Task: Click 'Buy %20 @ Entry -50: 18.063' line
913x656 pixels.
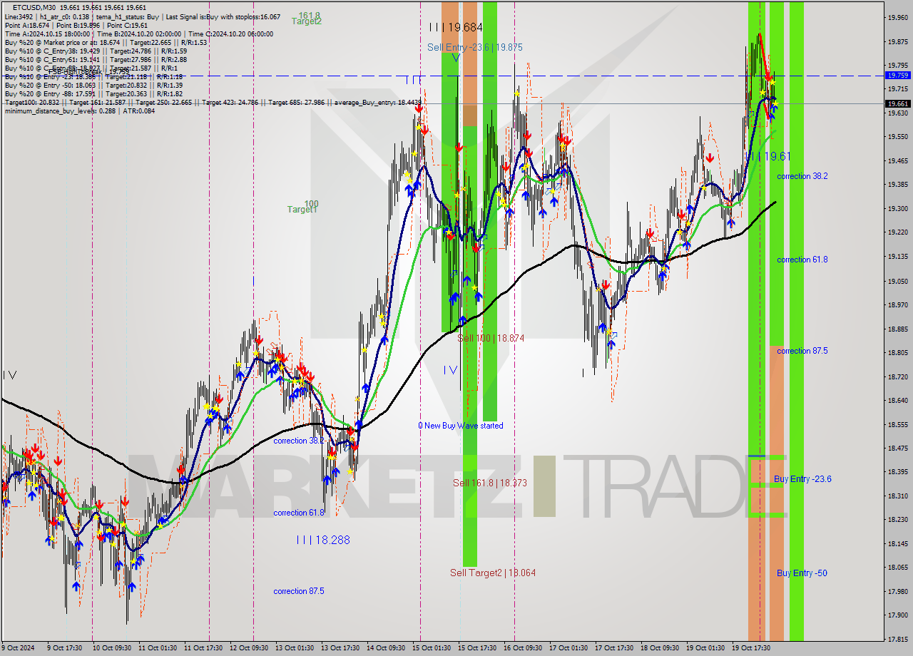Action: pyautogui.click(x=96, y=85)
